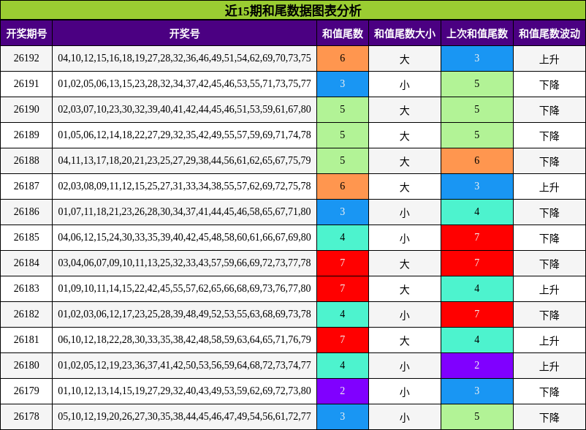
Task: Click blue 上次和值尾数 cell 3 in row 26192
Action: click(x=477, y=59)
